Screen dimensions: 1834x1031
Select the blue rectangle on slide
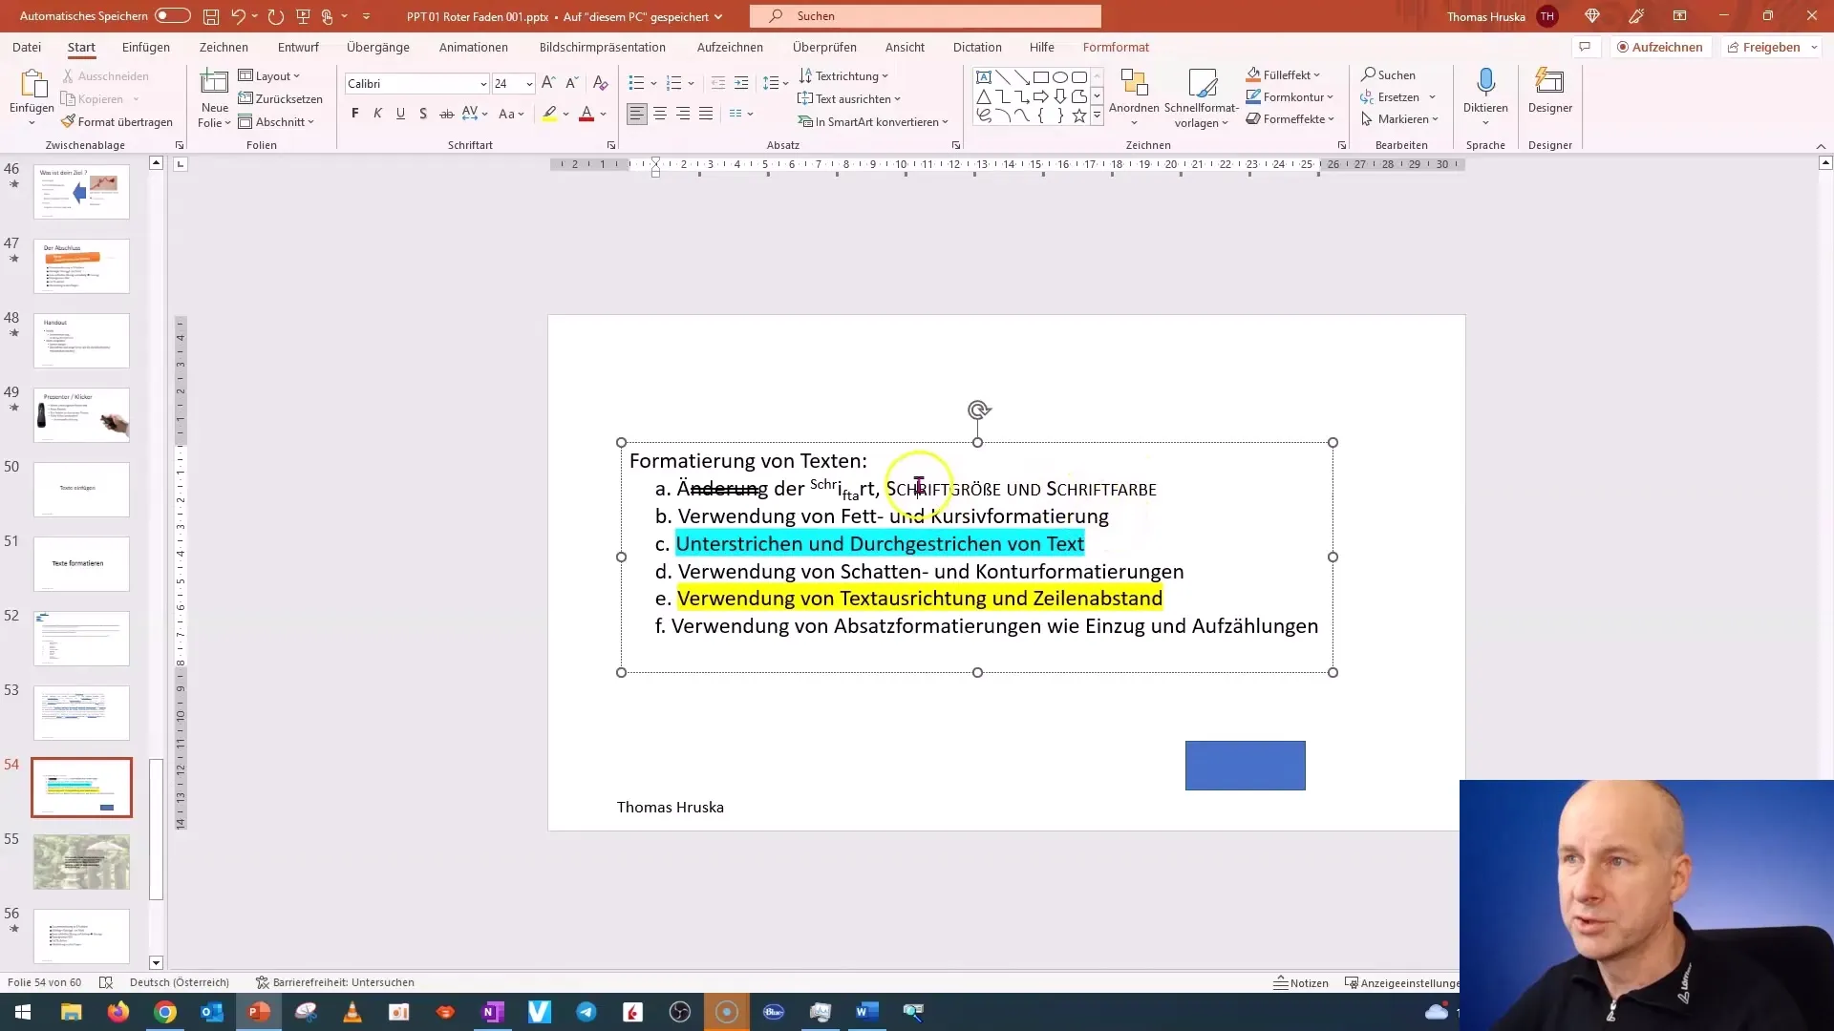[x=1245, y=766]
